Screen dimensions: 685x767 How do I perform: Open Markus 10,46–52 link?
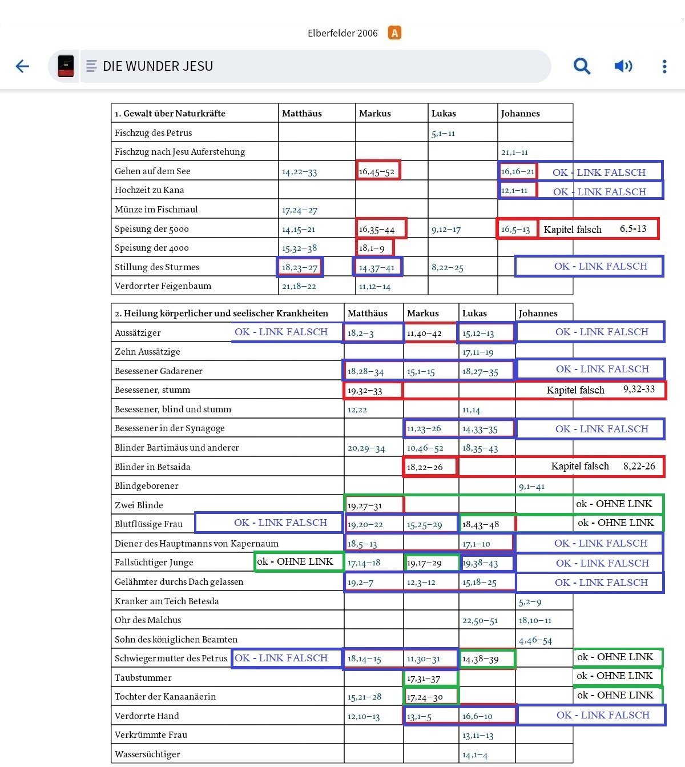[425, 448]
